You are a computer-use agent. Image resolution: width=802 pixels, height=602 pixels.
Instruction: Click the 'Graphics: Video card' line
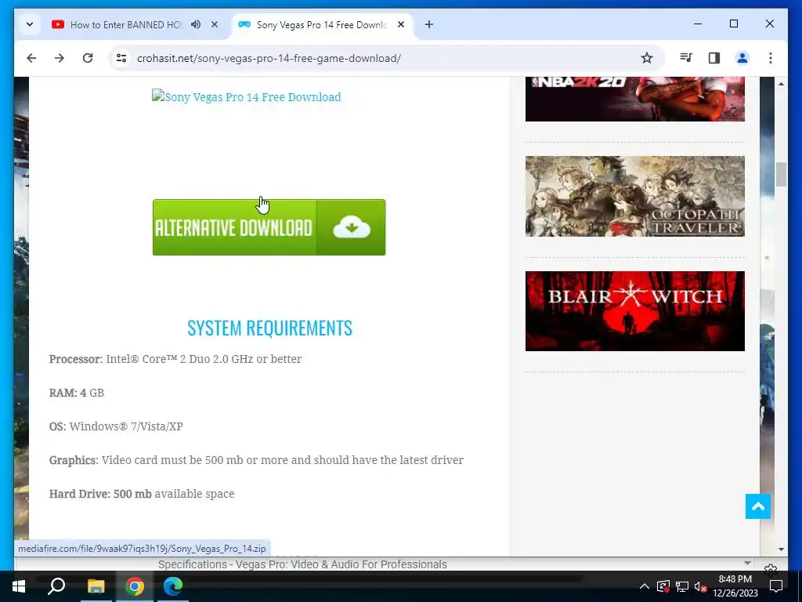tap(256, 460)
